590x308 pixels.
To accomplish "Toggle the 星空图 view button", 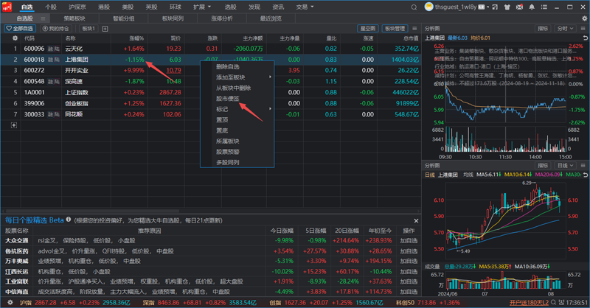I will click(x=367, y=29).
